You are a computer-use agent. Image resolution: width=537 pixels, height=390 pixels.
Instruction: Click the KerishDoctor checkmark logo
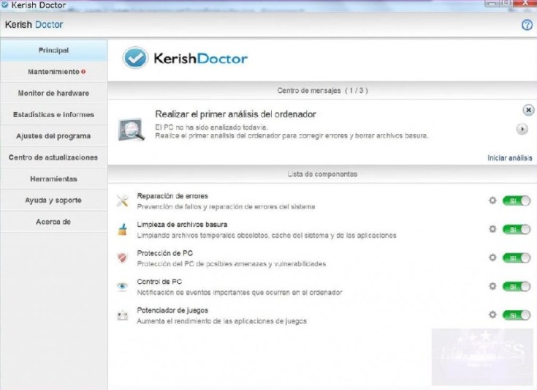pos(135,58)
